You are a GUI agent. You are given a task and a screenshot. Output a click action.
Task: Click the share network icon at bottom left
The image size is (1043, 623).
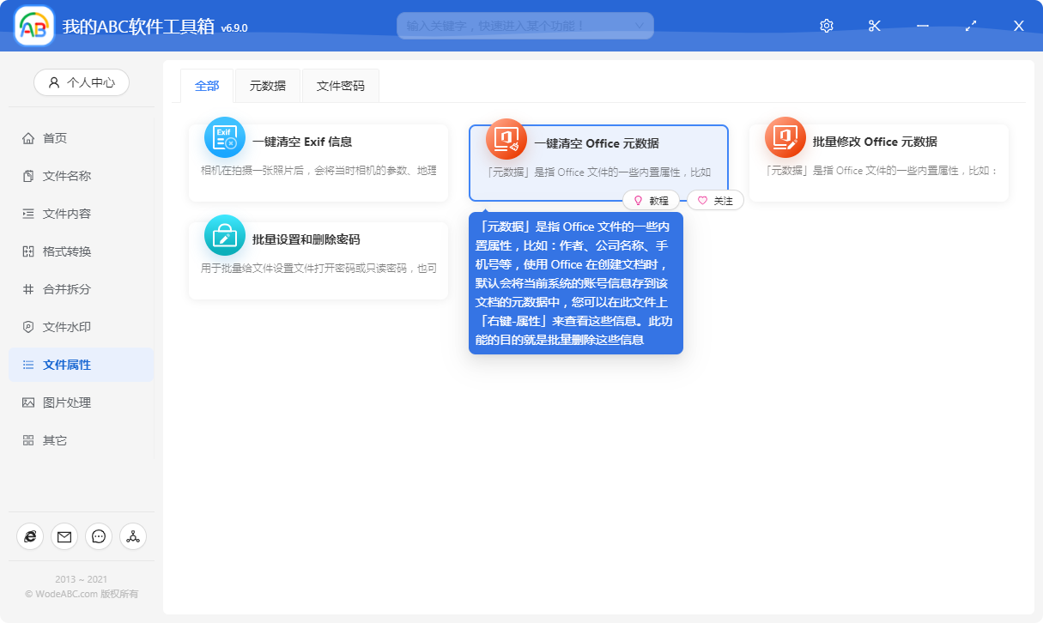(133, 536)
